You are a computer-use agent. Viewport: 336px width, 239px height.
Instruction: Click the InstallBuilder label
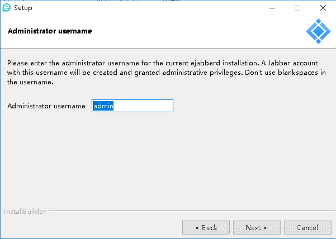[x=25, y=212]
